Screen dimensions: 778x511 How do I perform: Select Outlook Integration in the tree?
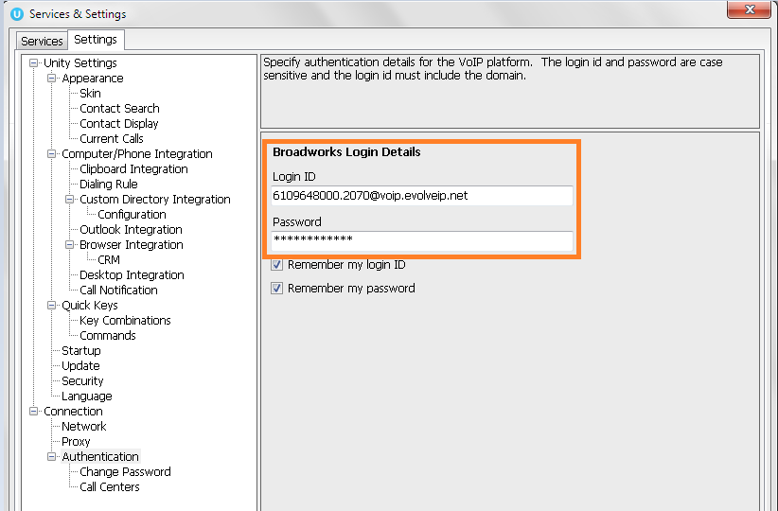(131, 230)
